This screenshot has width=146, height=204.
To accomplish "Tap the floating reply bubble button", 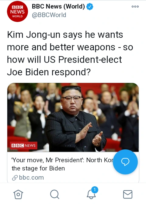I will pos(125,162).
